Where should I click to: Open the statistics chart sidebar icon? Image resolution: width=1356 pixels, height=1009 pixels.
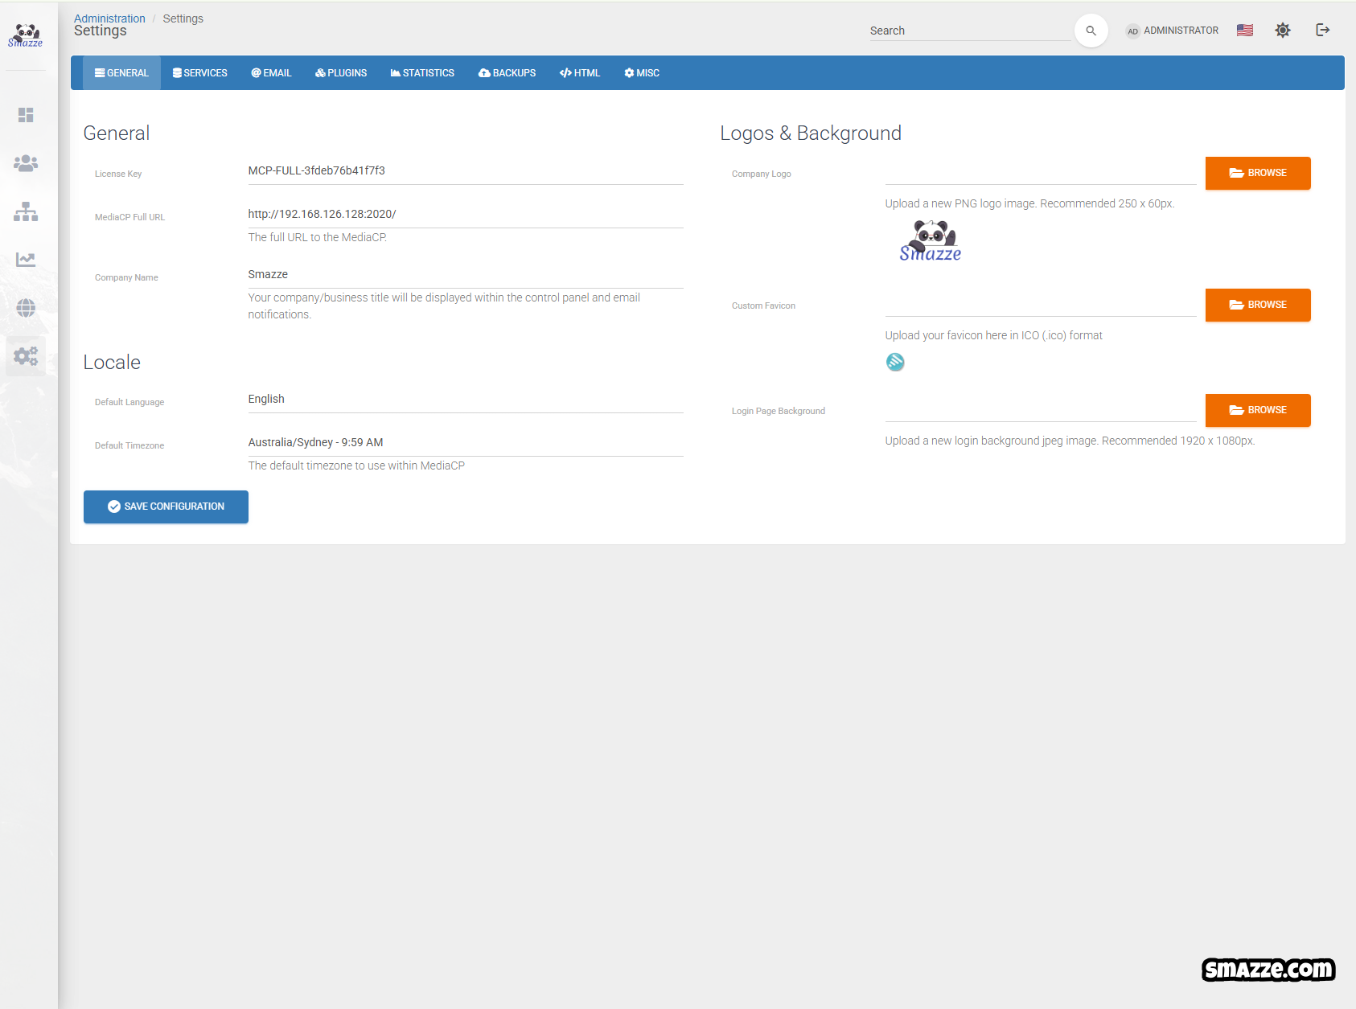26,260
